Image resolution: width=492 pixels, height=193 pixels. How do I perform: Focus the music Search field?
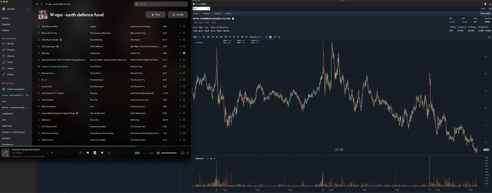point(161,4)
